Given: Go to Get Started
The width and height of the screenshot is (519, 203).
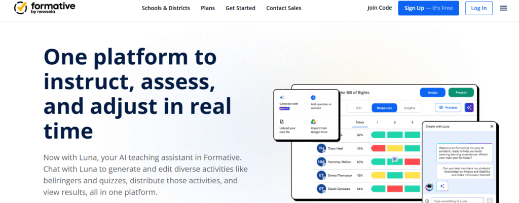Looking at the screenshot, I should (x=240, y=8).
